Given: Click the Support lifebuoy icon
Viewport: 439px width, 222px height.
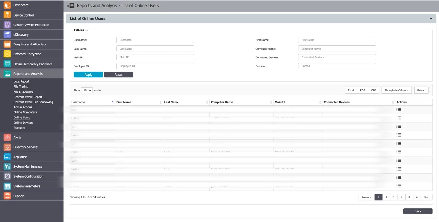Looking at the screenshot, I should tap(7, 196).
